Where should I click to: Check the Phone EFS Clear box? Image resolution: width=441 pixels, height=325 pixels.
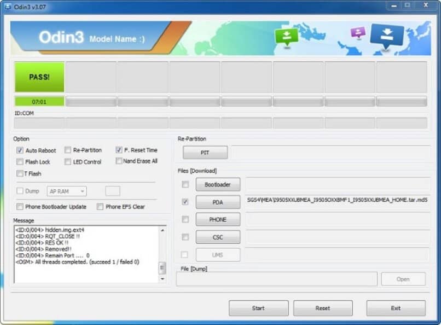100,207
